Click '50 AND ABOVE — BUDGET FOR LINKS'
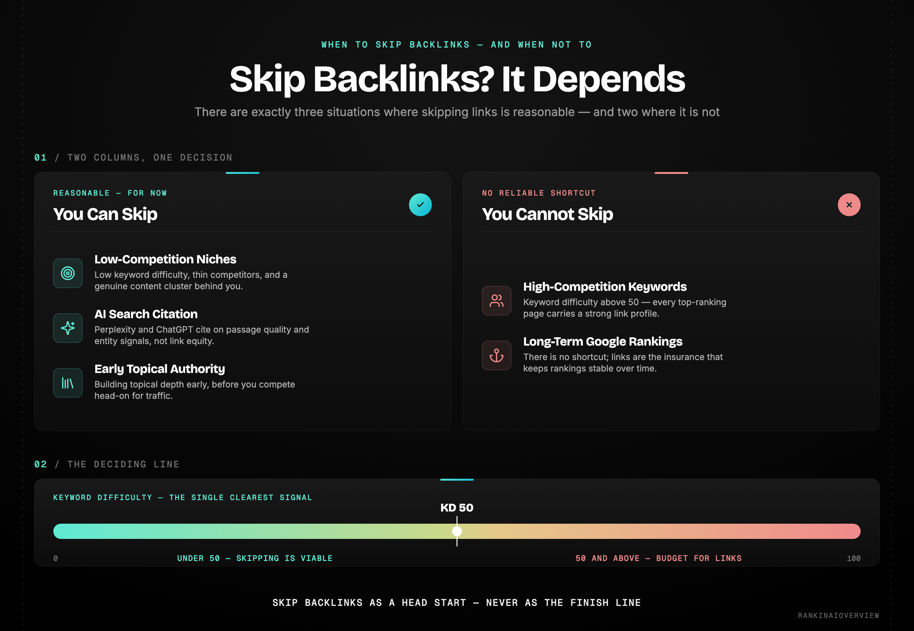The width and height of the screenshot is (914, 631). point(658,558)
